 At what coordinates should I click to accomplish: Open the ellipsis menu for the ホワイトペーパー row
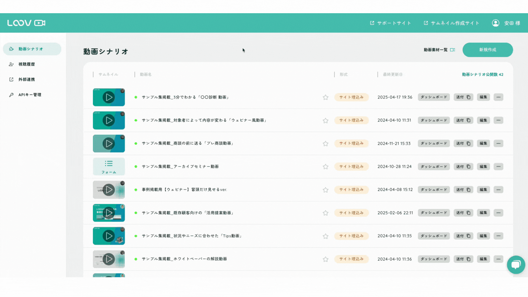(498, 259)
